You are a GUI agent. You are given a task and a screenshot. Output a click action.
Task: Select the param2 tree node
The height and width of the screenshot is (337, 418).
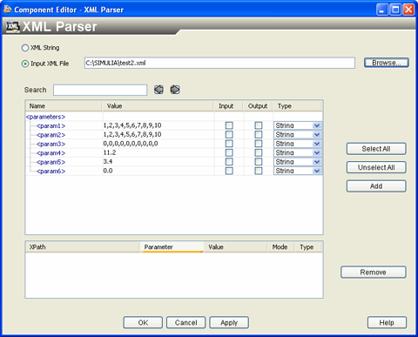click(51, 135)
